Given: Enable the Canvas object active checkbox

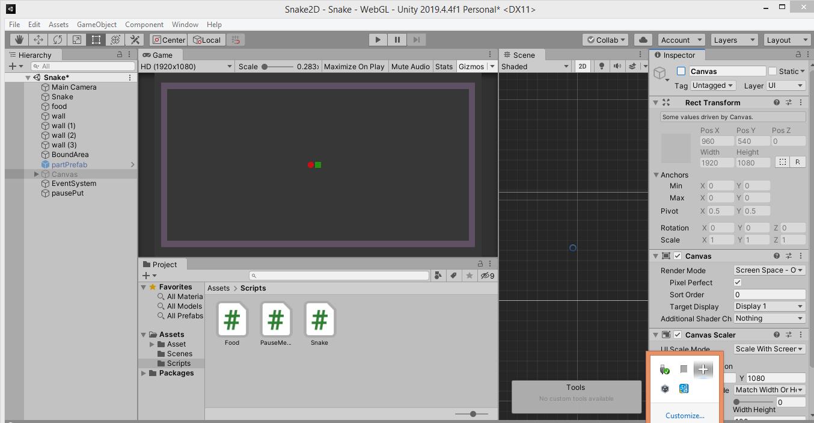Looking at the screenshot, I should click(x=681, y=71).
